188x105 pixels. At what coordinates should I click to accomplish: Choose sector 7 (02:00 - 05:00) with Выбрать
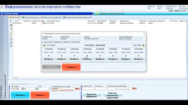coord(126,59)
